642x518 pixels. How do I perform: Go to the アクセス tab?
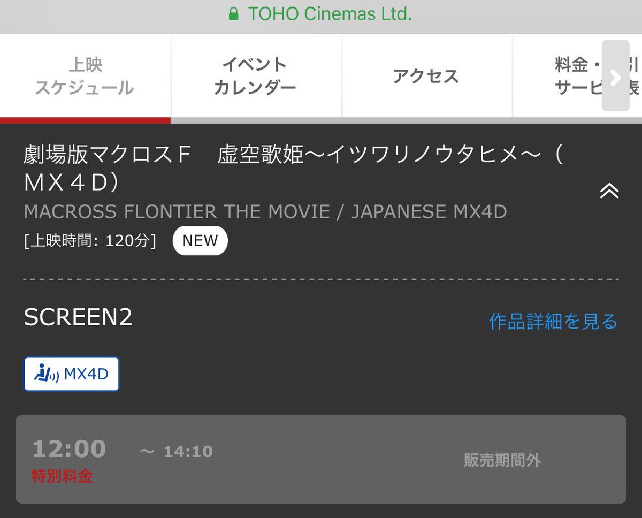[x=426, y=76]
